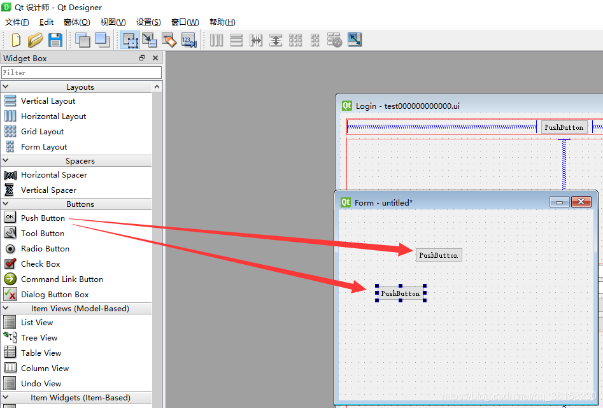Collapse the Buttons category
Screen dimensions: 603x408
point(5,204)
